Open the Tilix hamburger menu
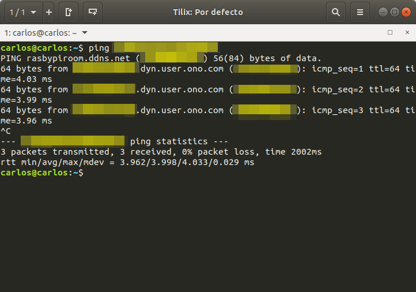Viewport: 416px width, 292px height. 360,12
